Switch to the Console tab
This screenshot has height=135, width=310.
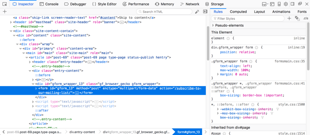49,4
